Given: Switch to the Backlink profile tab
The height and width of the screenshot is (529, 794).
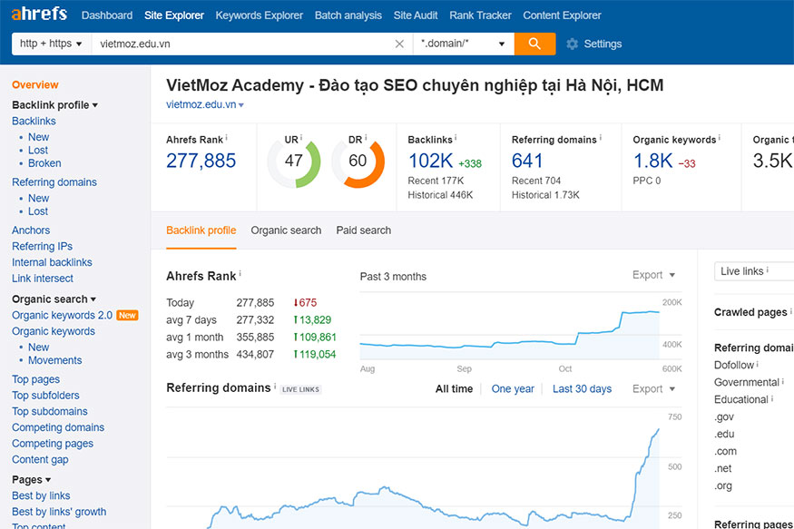Looking at the screenshot, I should pyautogui.click(x=201, y=230).
